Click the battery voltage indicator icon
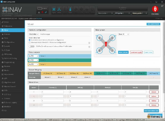 [40, 8]
